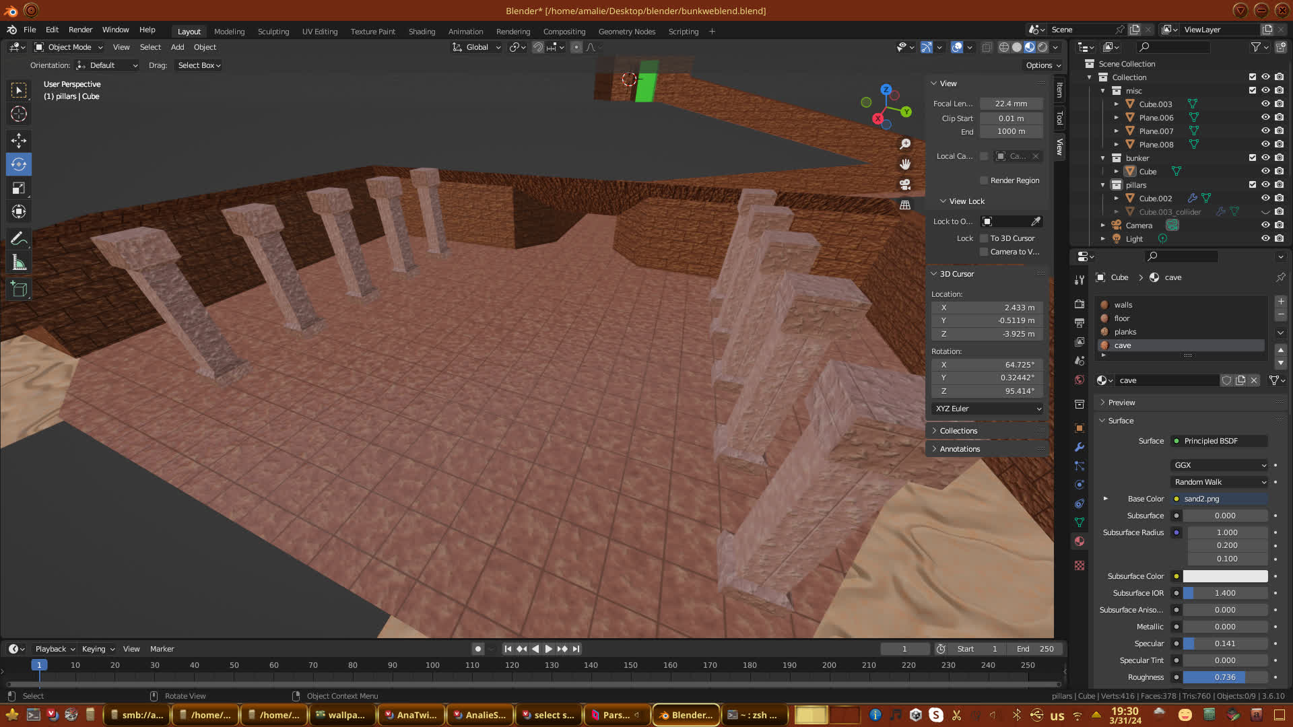Viewport: 1293px width, 727px height.
Task: Expand the Collections panel in the sidebar
Action: (958, 431)
